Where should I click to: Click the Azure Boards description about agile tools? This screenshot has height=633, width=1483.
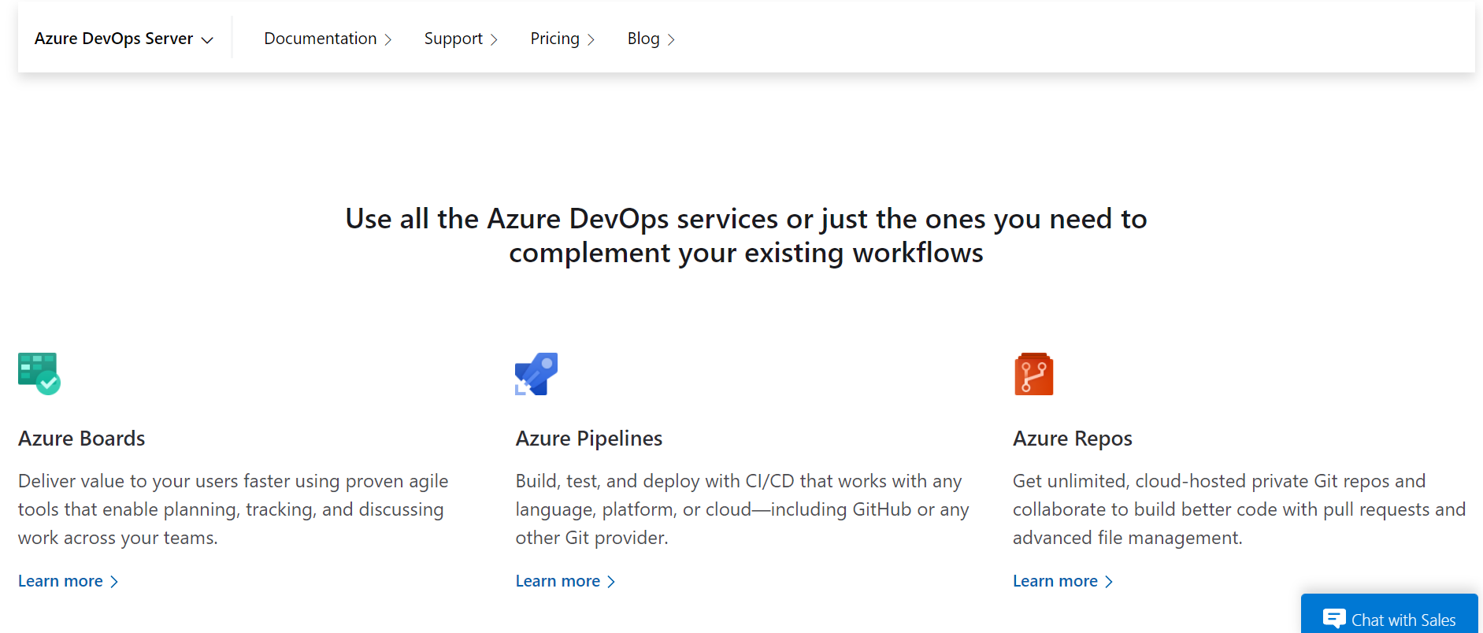pos(233,509)
